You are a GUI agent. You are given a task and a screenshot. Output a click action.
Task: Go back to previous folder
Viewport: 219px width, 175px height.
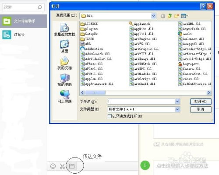(x=163, y=16)
